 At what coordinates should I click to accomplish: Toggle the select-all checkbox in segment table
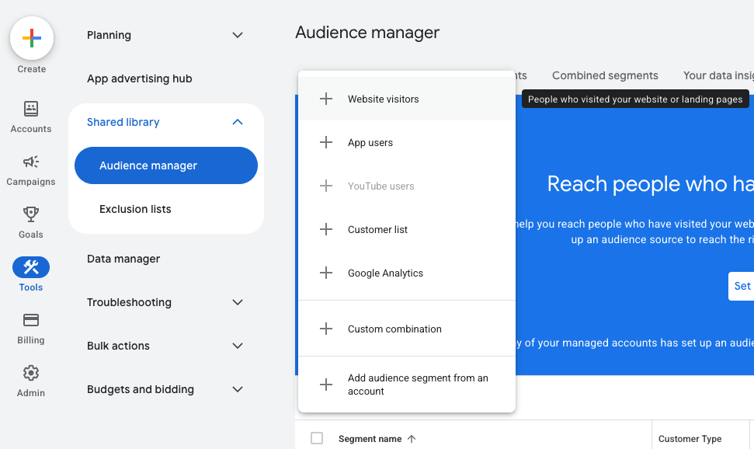click(317, 438)
